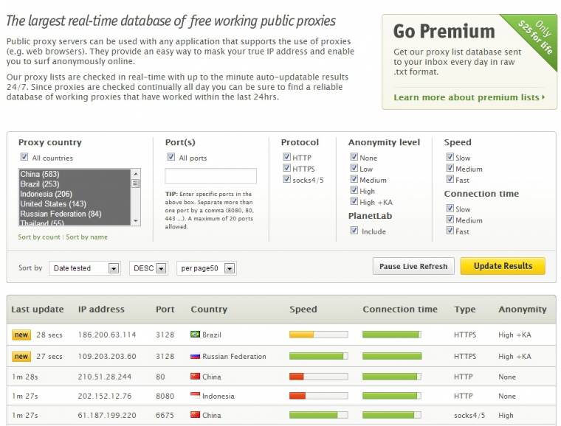
Task: Select Russian Federation (84) in country list
Action: [x=75, y=214]
